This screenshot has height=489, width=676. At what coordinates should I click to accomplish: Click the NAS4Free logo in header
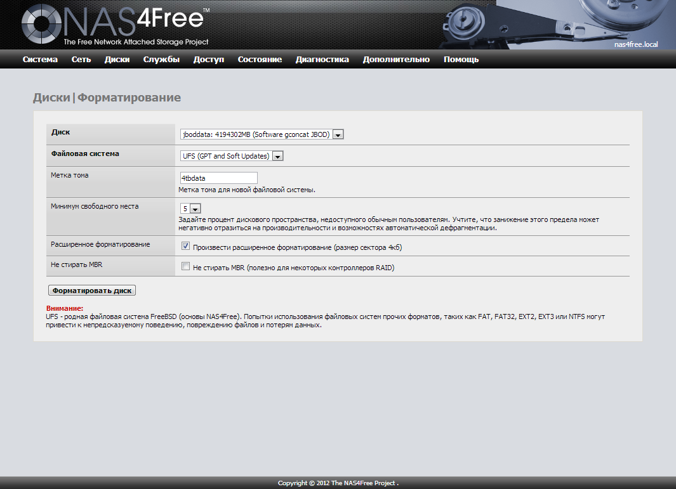pos(115,24)
